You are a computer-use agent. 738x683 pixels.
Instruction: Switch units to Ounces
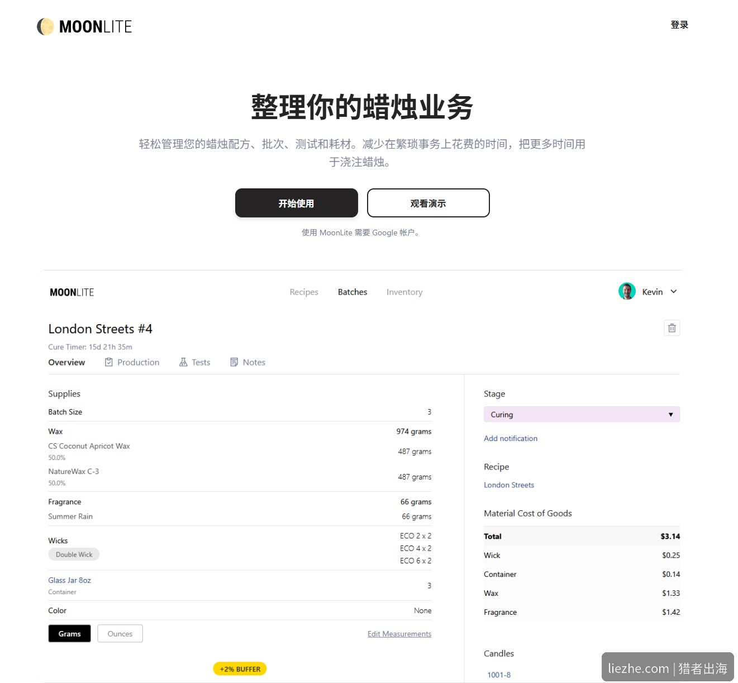coord(120,633)
